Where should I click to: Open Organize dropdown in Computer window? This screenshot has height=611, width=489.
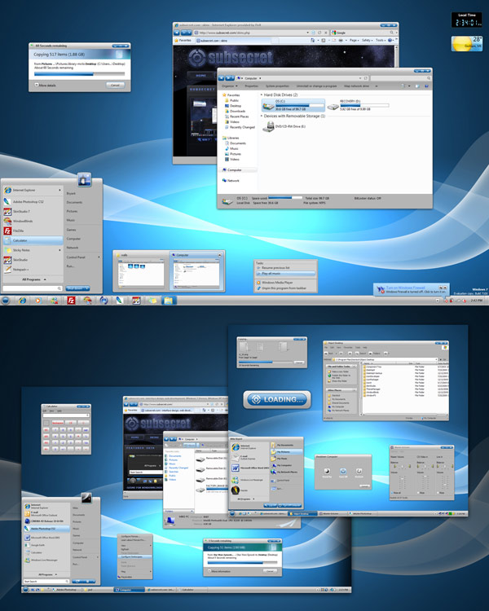coord(229,86)
